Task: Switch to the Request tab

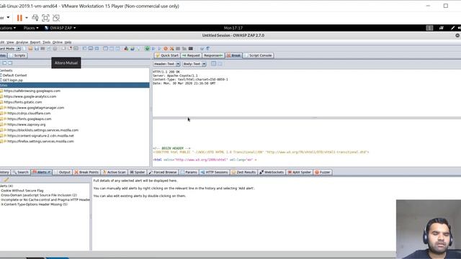Action: pos(191,55)
